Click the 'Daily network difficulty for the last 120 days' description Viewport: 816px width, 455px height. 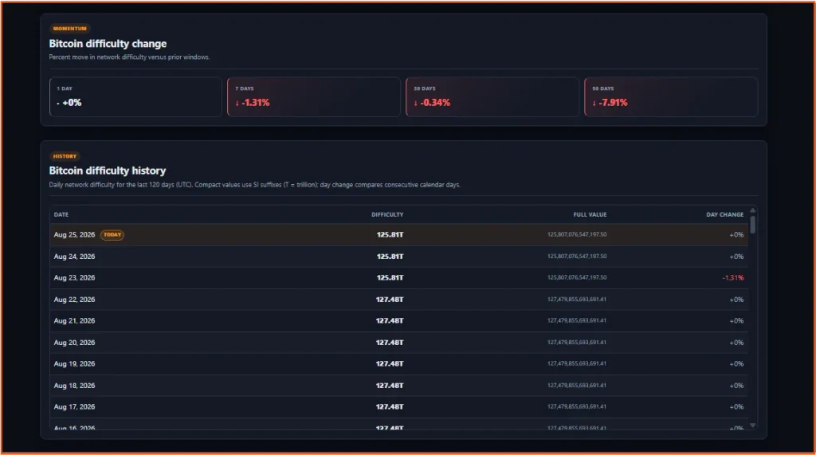click(254, 185)
